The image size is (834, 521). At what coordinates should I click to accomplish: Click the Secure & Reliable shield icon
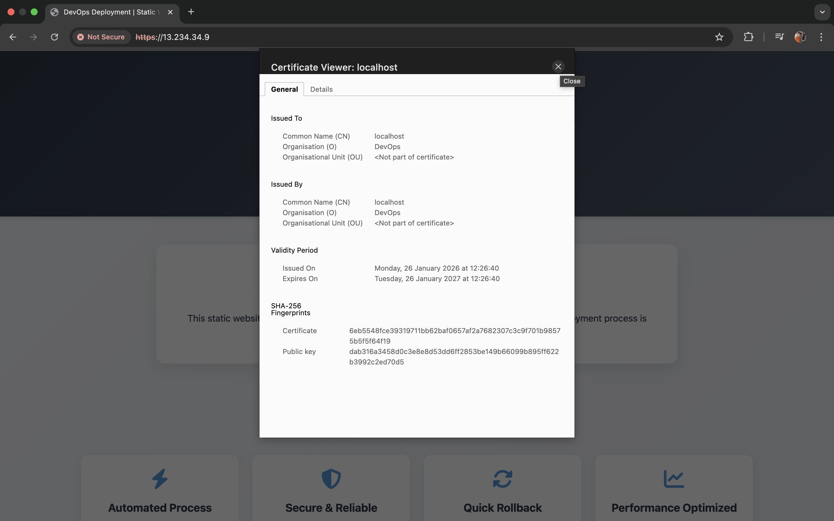(x=330, y=479)
